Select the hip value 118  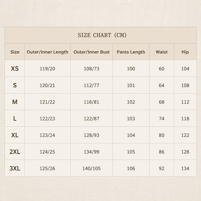click(185, 119)
